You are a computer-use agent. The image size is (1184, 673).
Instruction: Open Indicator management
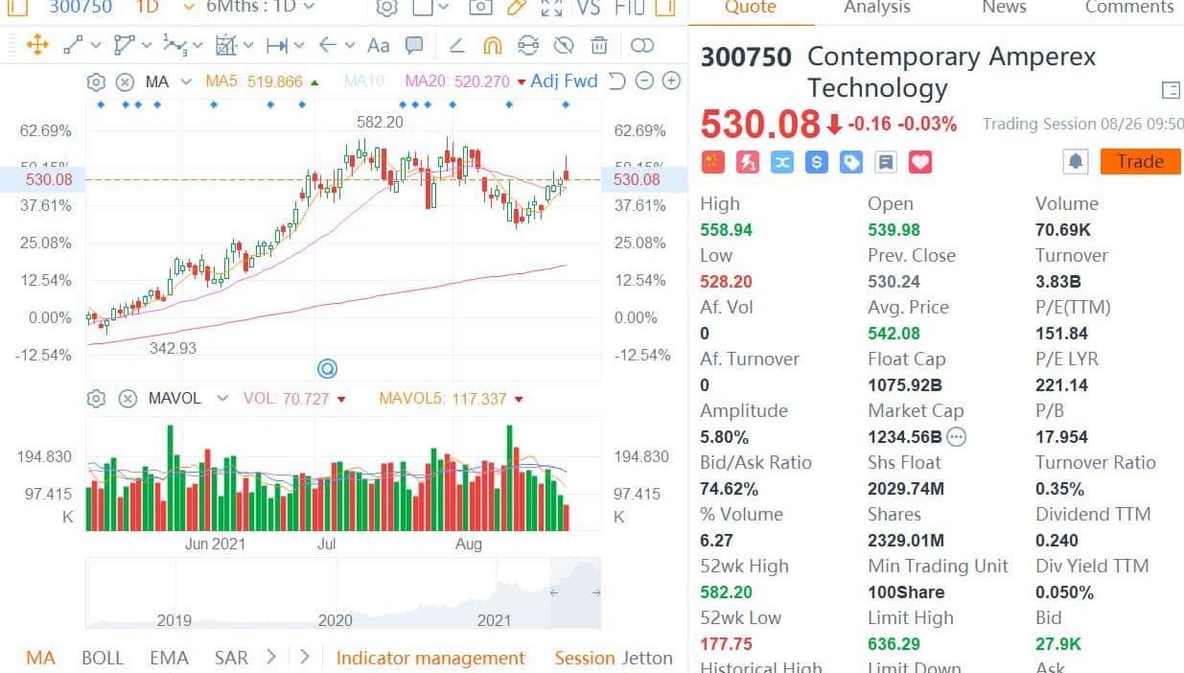[430, 659]
